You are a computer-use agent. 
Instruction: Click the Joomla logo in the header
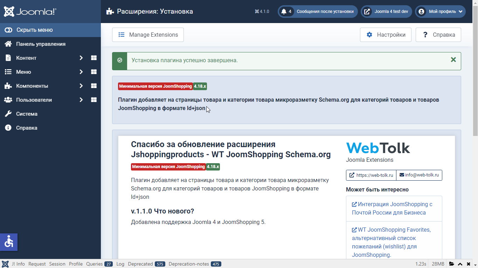[30, 12]
